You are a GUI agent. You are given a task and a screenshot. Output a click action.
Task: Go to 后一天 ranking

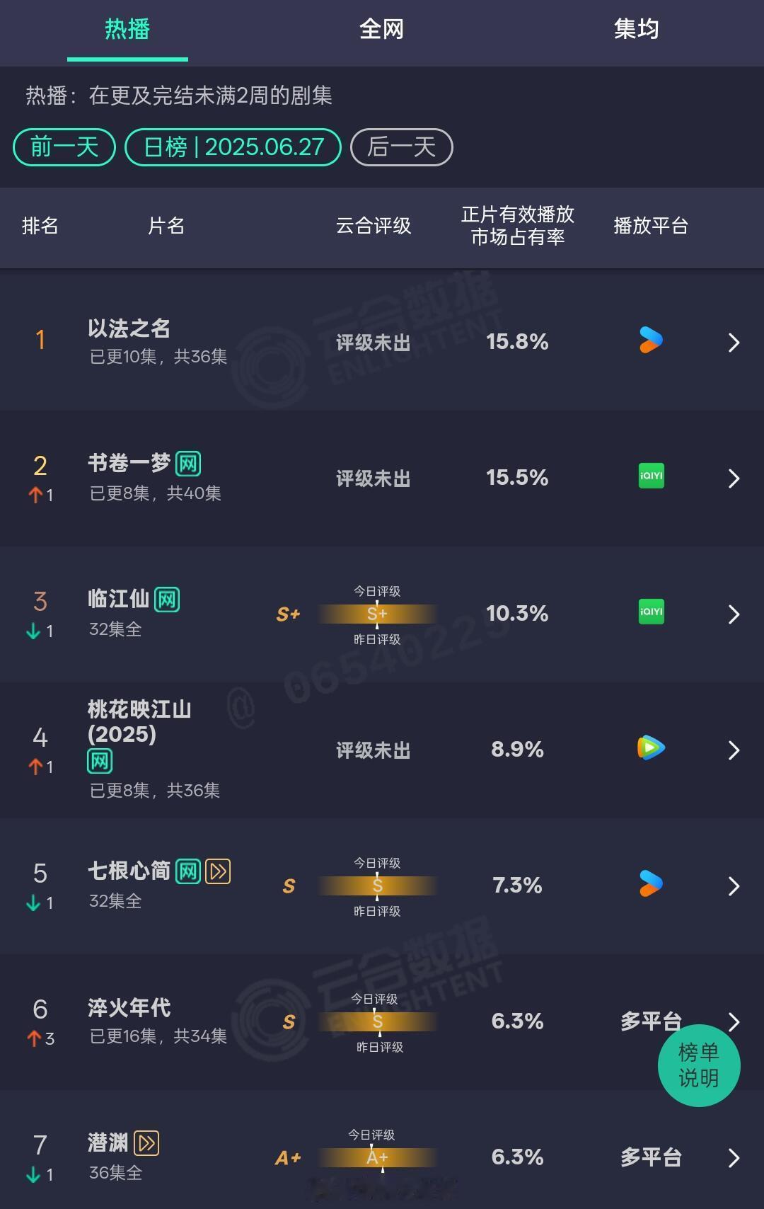[x=401, y=147]
